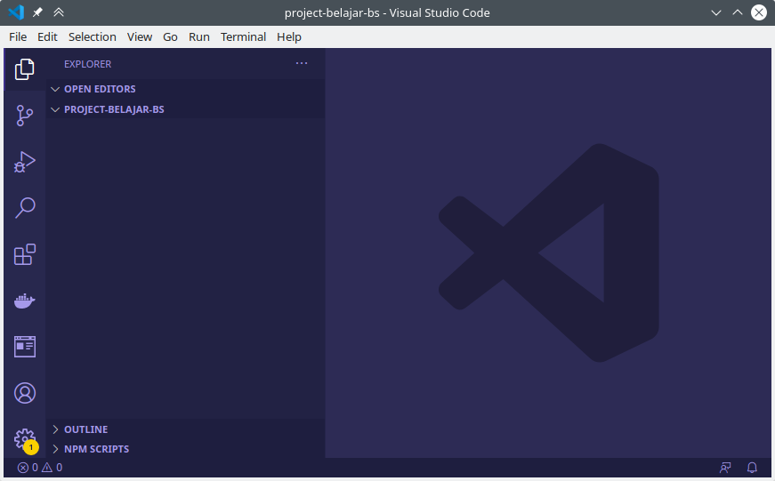775x481 pixels.
Task: Click the EXPLORER panel title
Action: tap(87, 64)
